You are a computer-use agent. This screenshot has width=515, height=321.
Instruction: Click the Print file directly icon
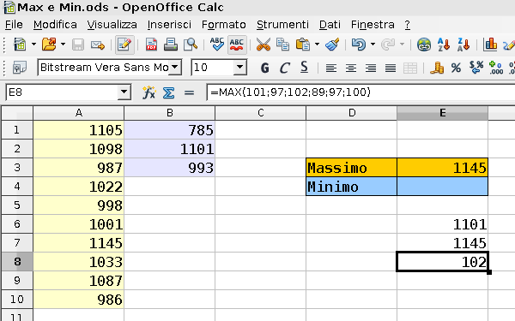point(171,45)
